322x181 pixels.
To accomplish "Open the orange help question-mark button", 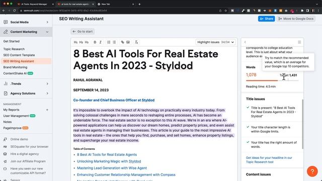I will 312,171.
